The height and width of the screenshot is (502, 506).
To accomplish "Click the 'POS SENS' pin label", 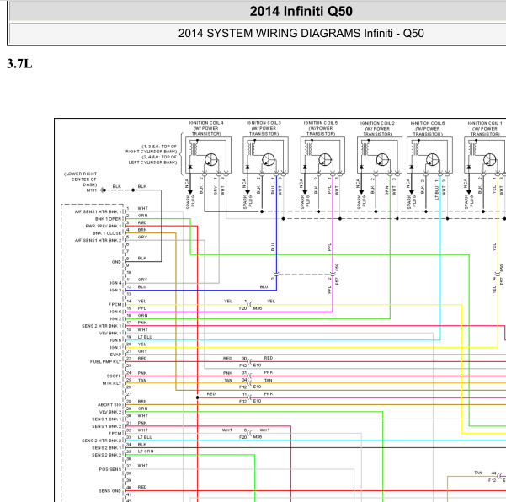I will click(x=110, y=469).
